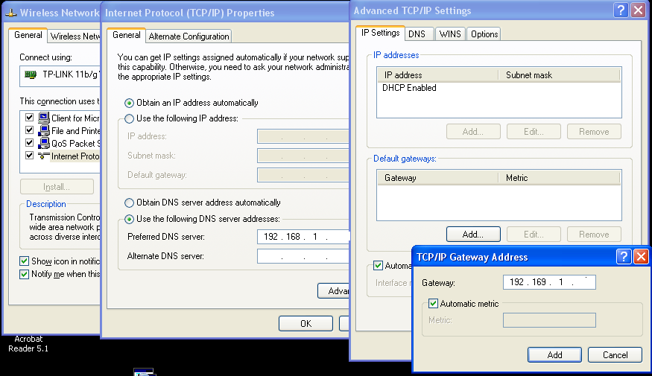652x376 pixels.
Task: Toggle Notify me when this connection checkbox
Action: pos(24,274)
